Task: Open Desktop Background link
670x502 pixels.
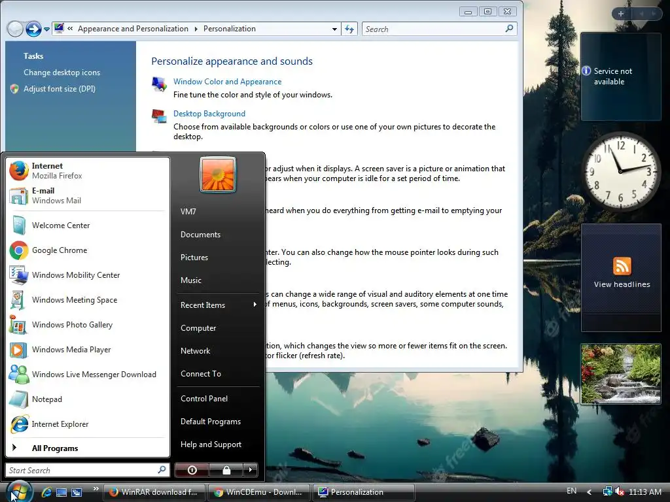Action: 209,114
